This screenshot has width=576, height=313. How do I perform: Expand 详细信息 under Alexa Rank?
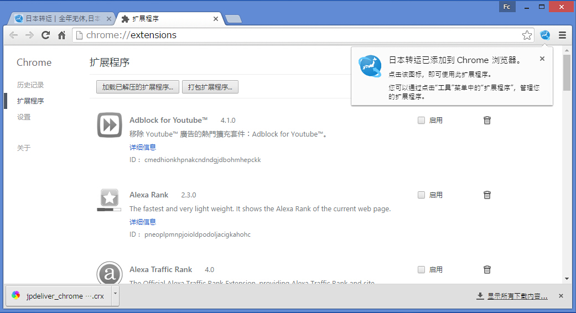pyautogui.click(x=143, y=222)
